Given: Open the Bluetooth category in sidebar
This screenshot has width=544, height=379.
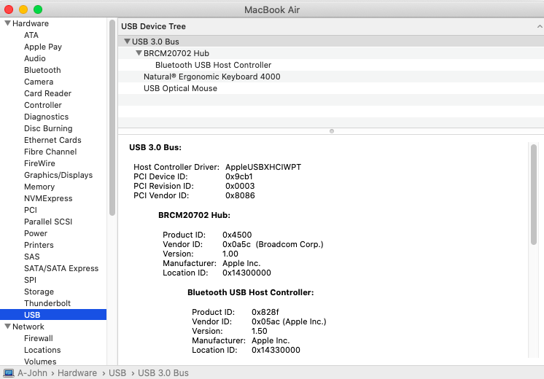Looking at the screenshot, I should (x=42, y=70).
